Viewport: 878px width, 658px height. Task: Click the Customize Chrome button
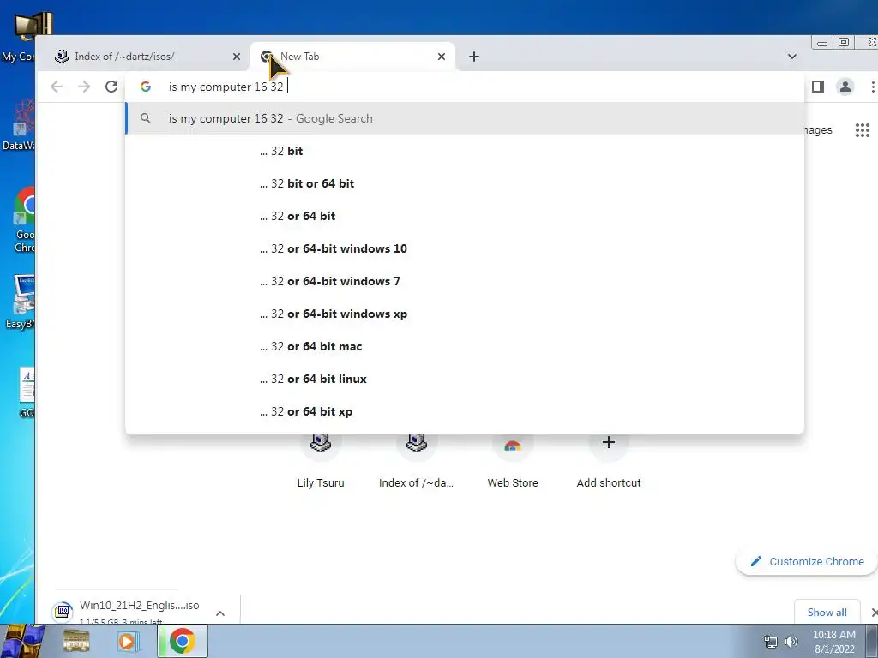pyautogui.click(x=807, y=561)
